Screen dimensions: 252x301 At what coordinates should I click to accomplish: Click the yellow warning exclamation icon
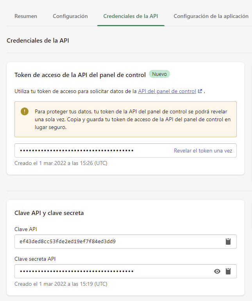(x=25, y=111)
